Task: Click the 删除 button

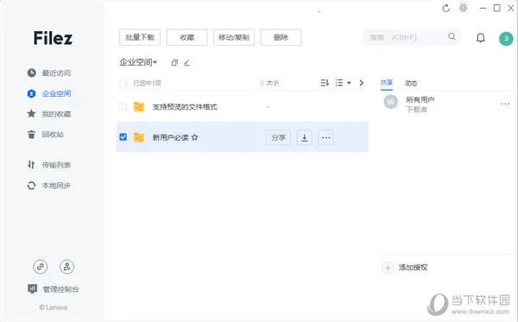Action: point(281,37)
